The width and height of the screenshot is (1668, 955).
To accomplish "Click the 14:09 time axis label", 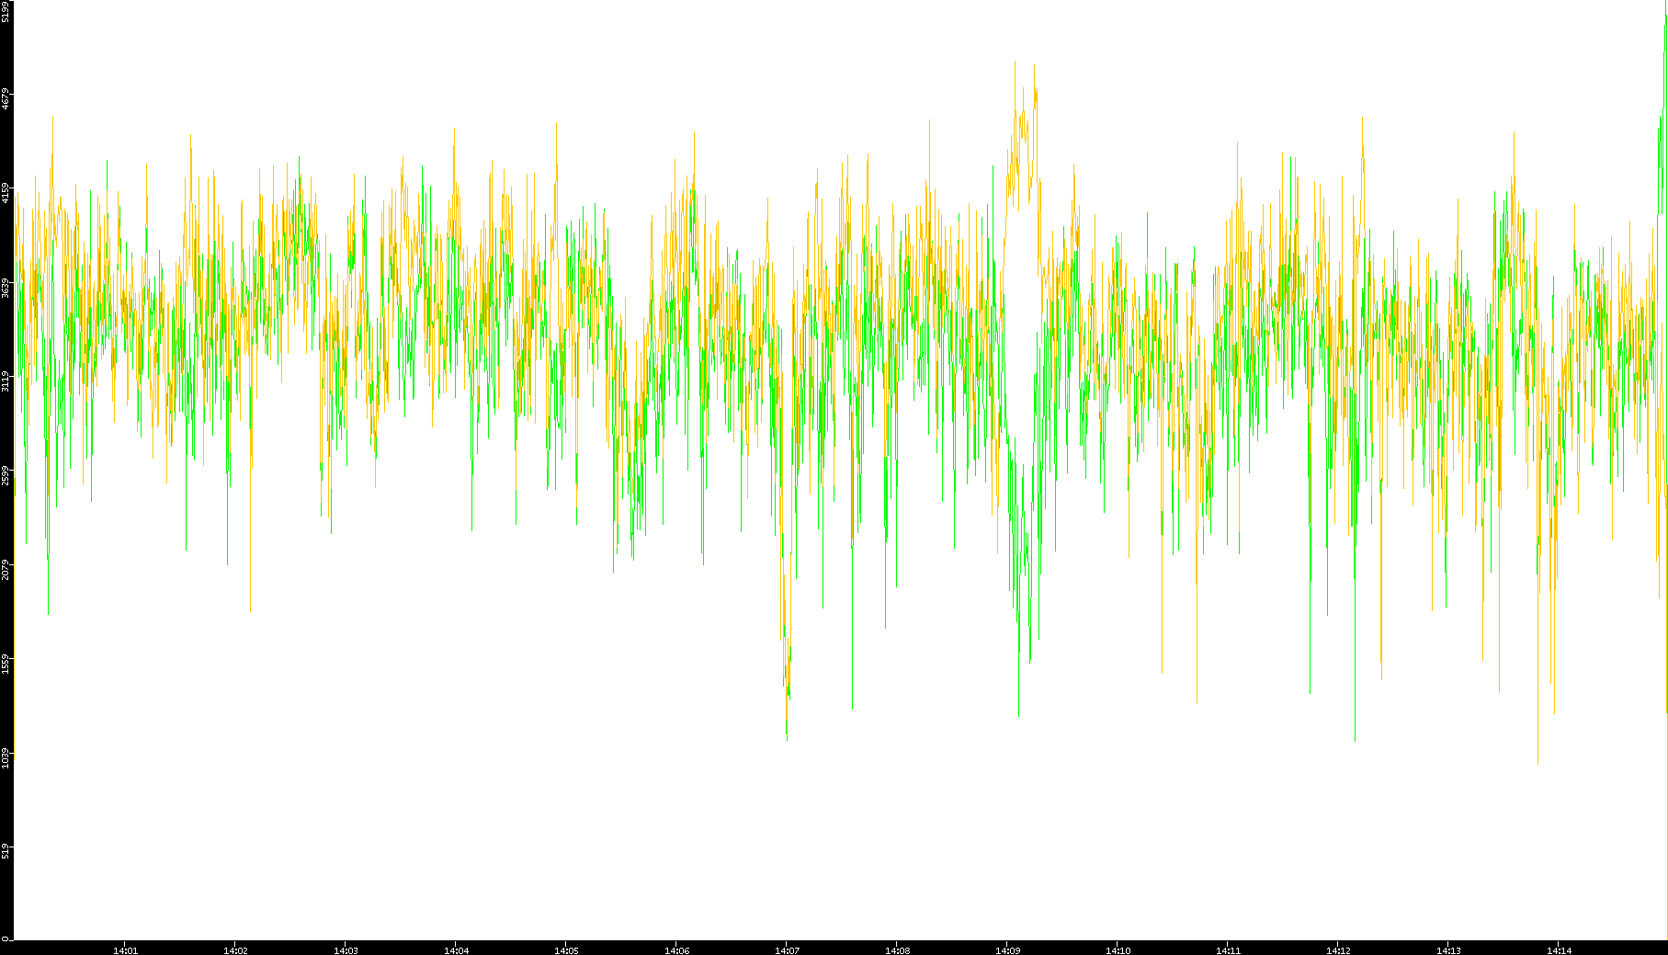I will 1007,950.
